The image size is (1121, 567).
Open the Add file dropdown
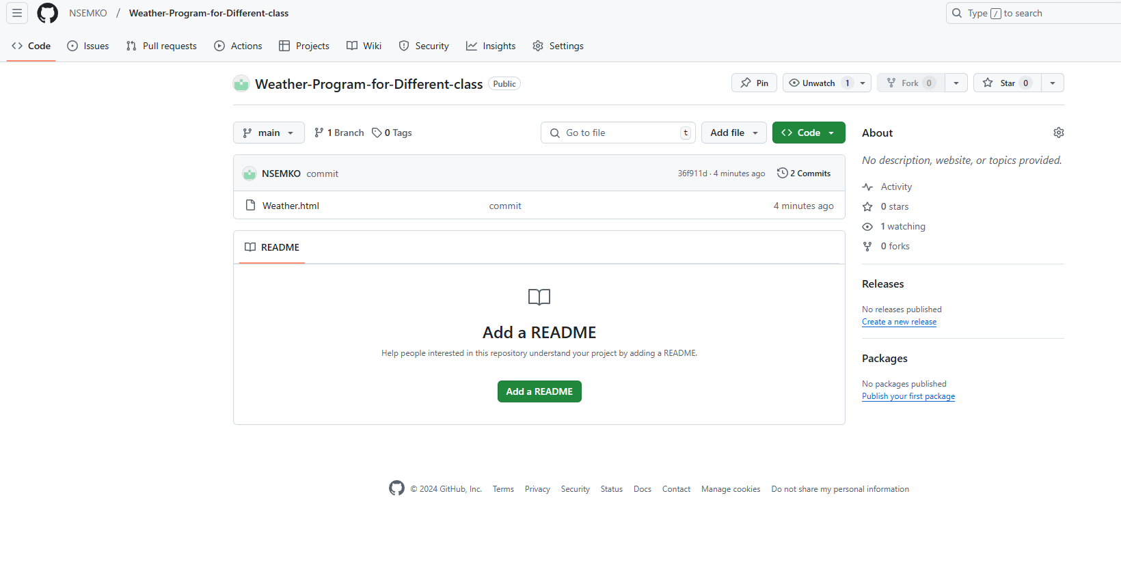tap(734, 133)
